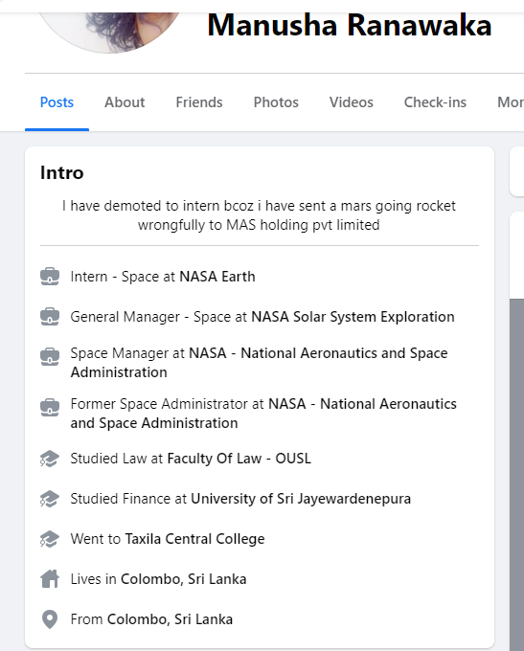This screenshot has height=651, width=524.
Task: Switch to the About tab
Action: tap(125, 102)
